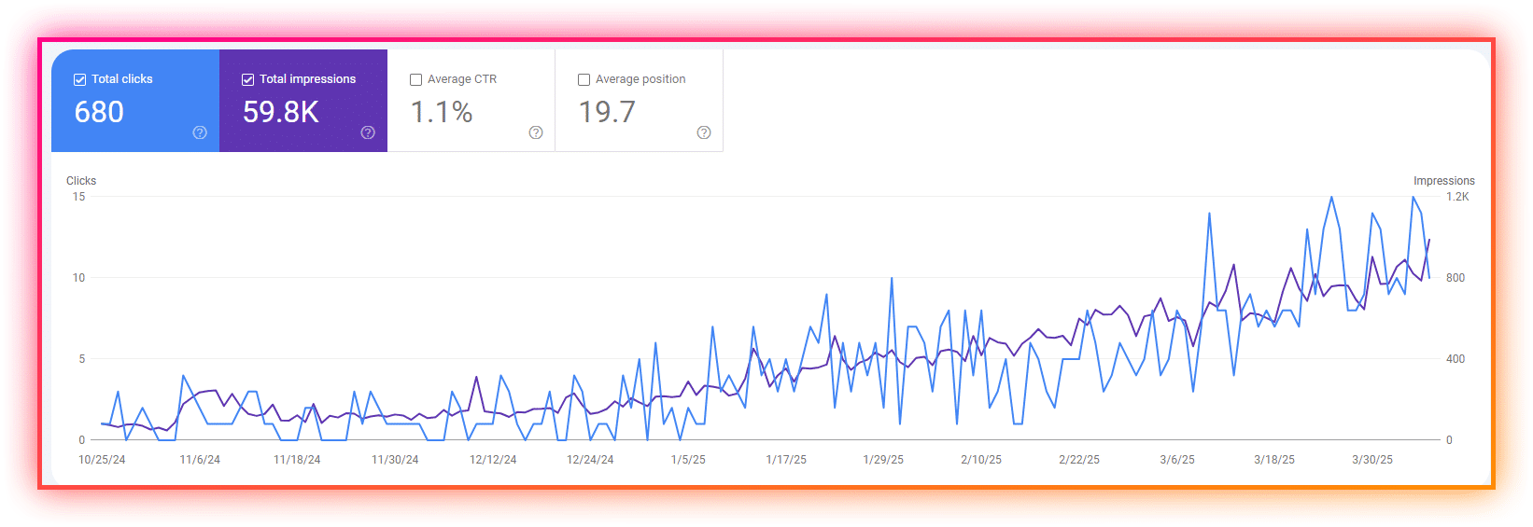Uncheck the Total clicks checkbox

79,79
